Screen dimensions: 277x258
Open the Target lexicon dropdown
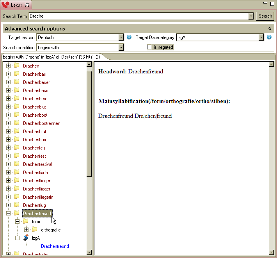coord(121,37)
